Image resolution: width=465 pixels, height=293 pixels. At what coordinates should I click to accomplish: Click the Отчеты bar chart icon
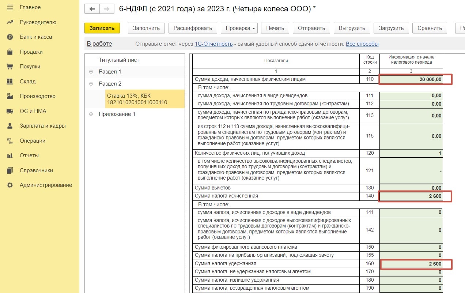coord(10,155)
